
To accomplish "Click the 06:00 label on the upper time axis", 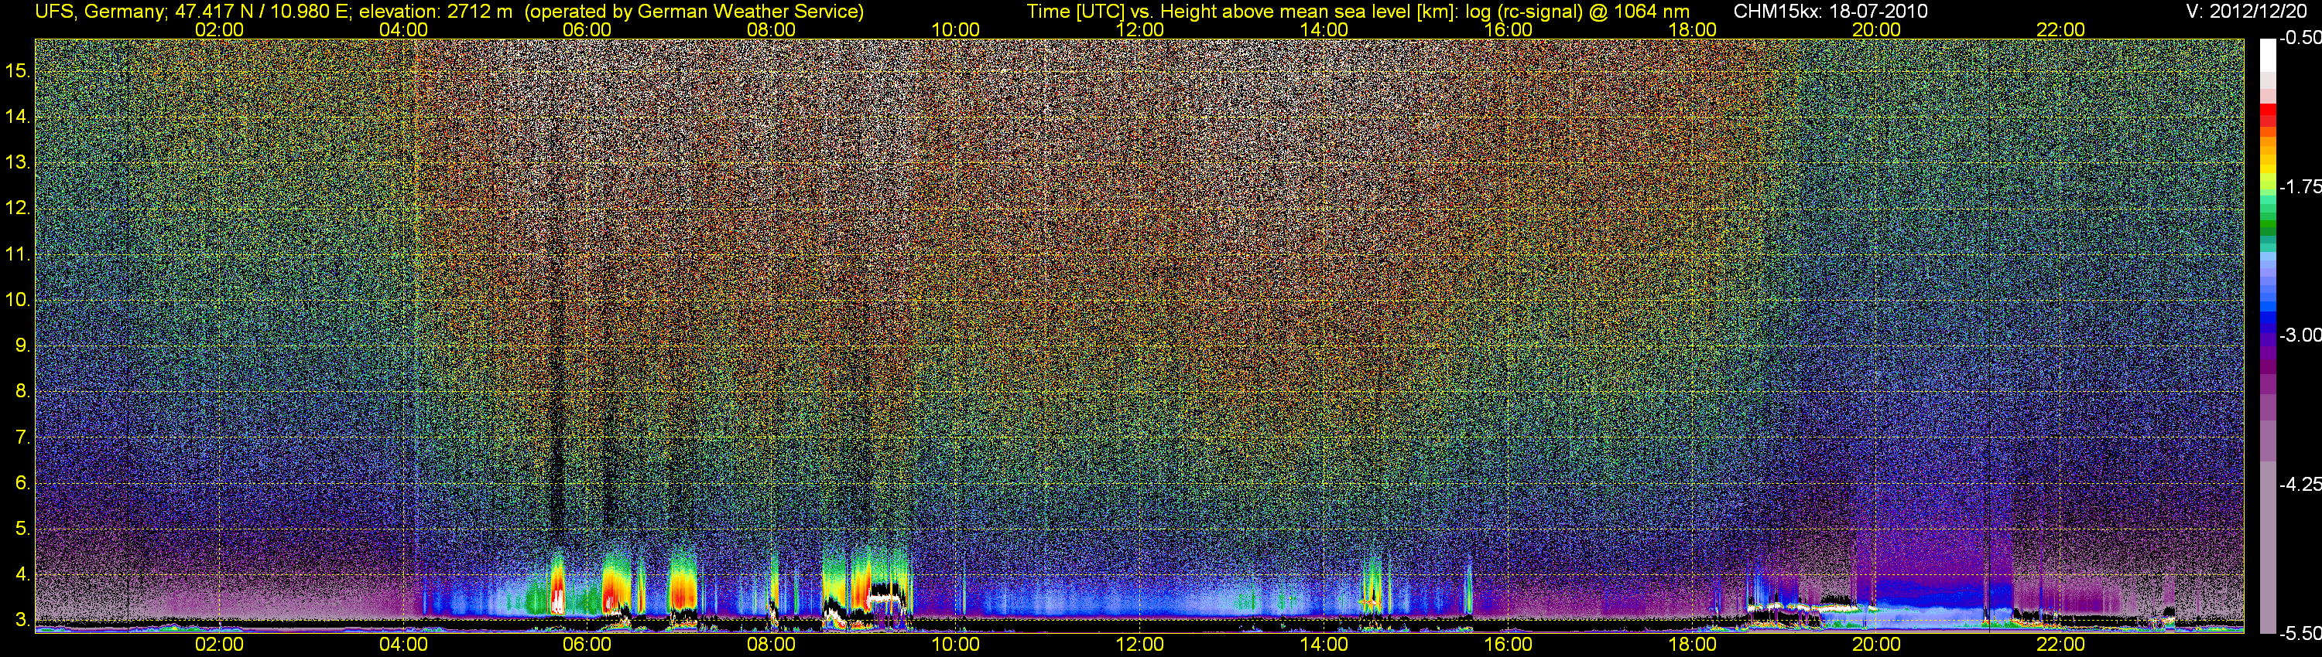I will [587, 29].
